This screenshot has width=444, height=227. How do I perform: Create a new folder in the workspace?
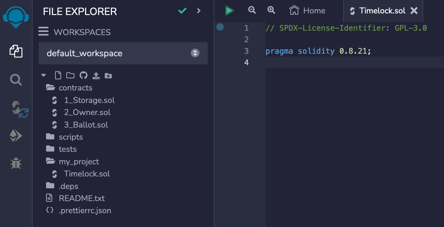click(x=70, y=75)
